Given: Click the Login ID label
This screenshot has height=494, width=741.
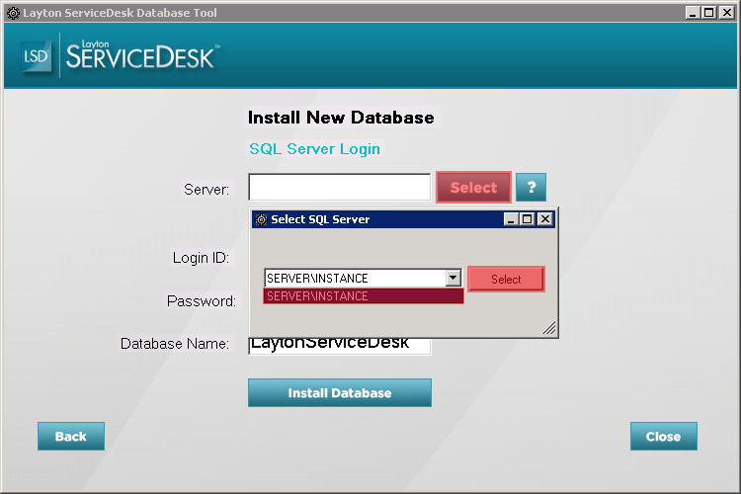Looking at the screenshot, I should tap(201, 258).
